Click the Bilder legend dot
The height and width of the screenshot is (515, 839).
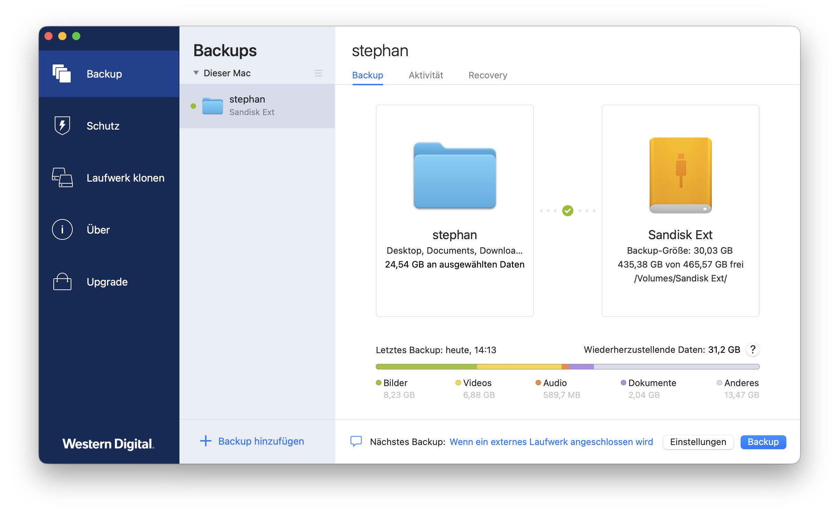tap(379, 383)
